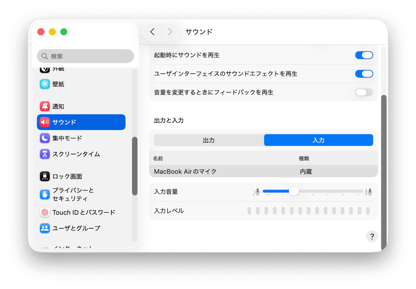Click the 集中モード moon icon
Image resolution: width=416 pixels, height=289 pixels.
coord(45,138)
